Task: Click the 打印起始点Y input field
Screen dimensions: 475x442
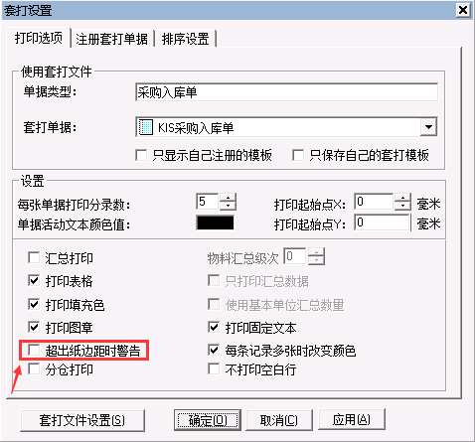Action: point(383,222)
